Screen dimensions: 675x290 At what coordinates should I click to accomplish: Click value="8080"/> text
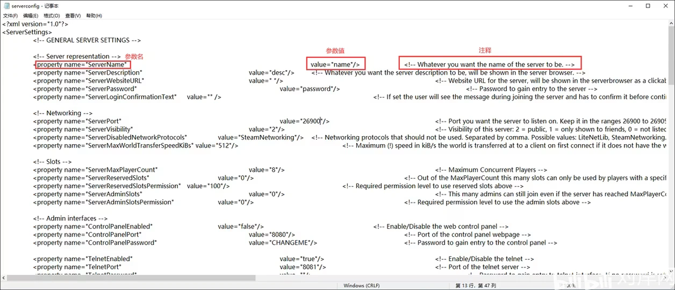tap(272, 235)
